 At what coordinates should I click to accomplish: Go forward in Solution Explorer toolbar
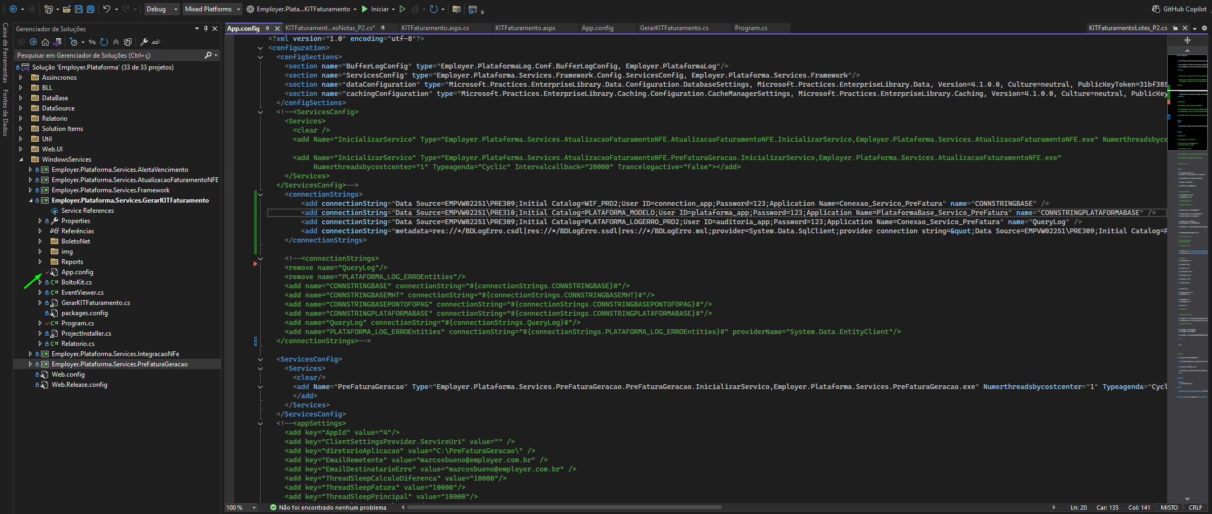(x=33, y=42)
